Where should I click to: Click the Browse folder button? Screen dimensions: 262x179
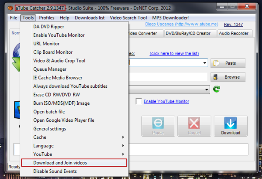coord(228,77)
